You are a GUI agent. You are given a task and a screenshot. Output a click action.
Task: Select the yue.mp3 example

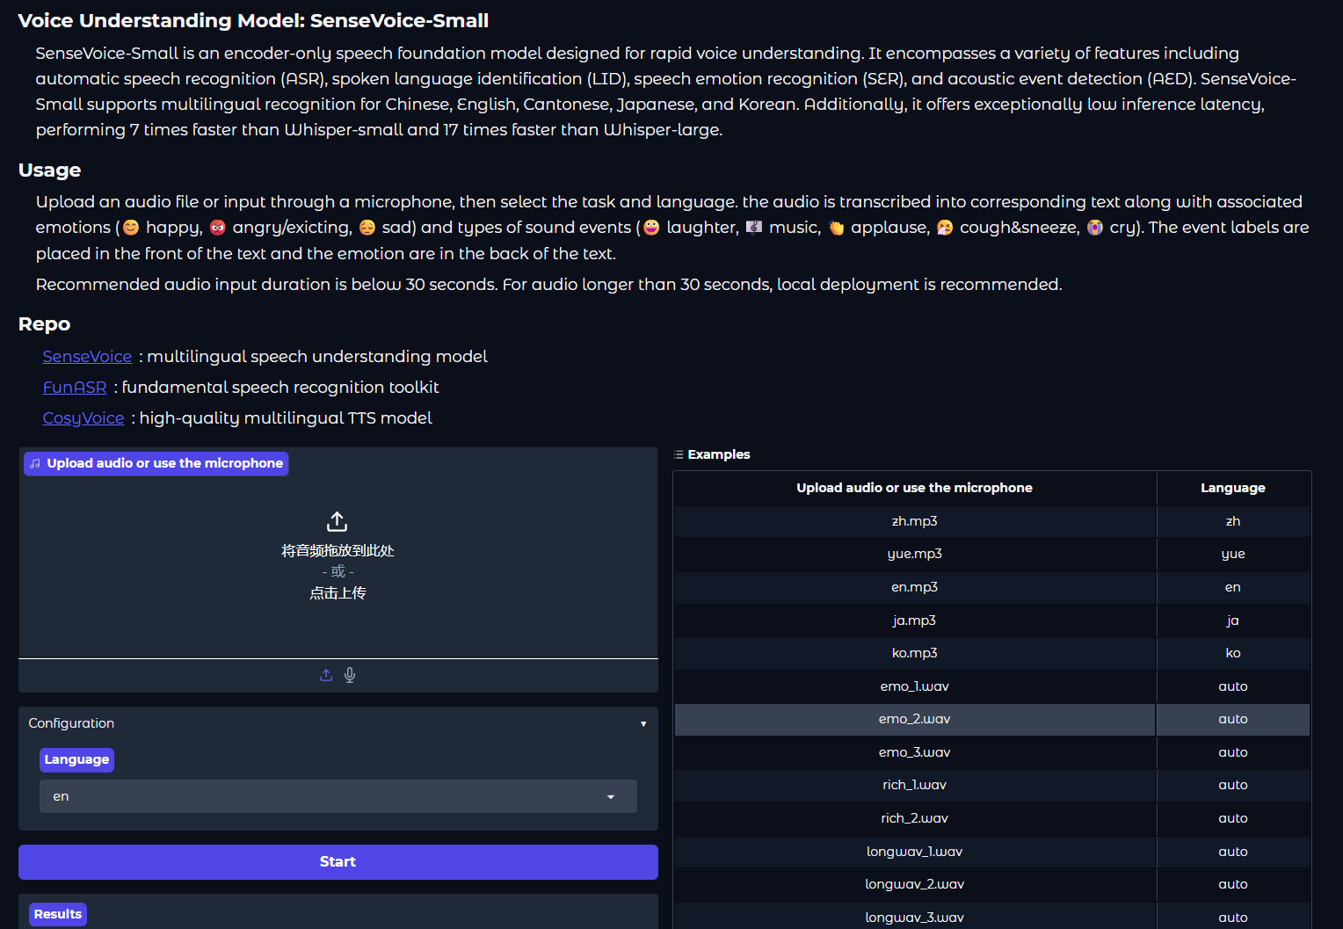coord(915,554)
